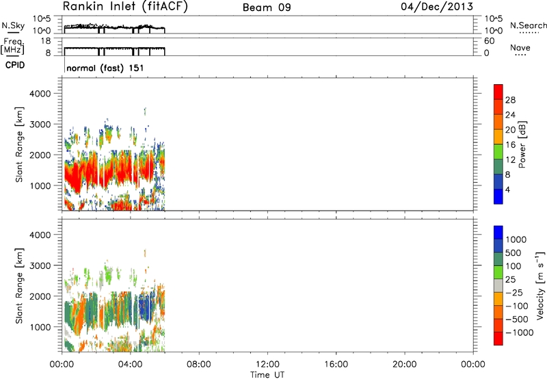This screenshot has height=379, width=547.
Task: Click the red top segment of Power colorbar
Action: point(498,92)
